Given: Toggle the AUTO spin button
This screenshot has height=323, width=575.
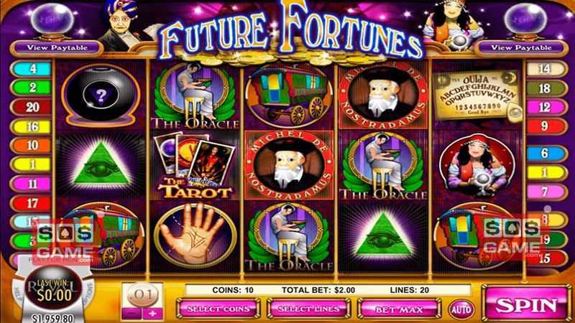Looking at the screenshot, I should pos(461,309).
